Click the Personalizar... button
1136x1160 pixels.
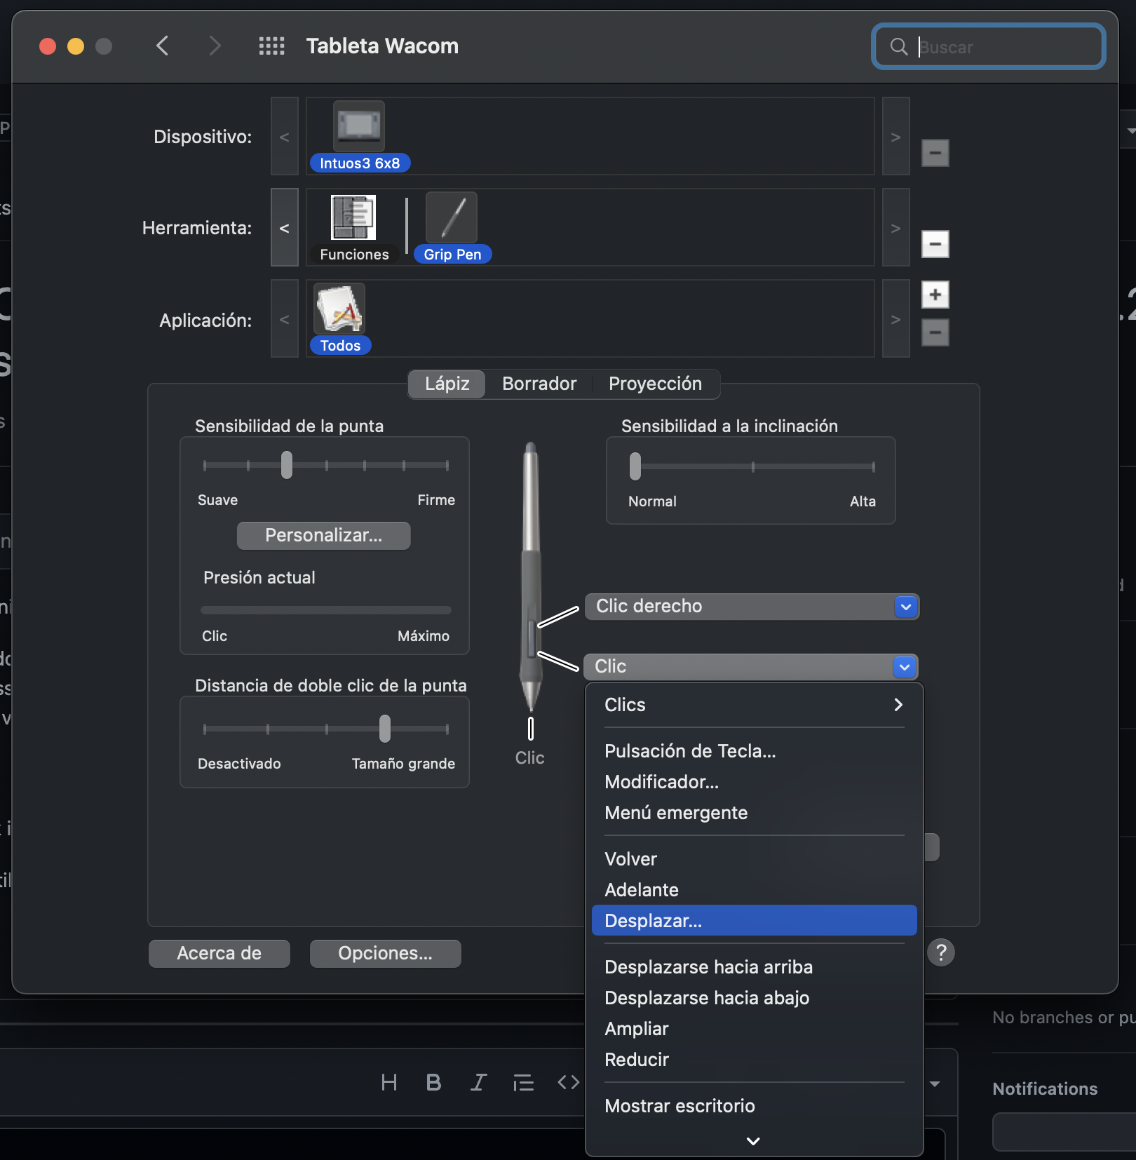tap(323, 536)
